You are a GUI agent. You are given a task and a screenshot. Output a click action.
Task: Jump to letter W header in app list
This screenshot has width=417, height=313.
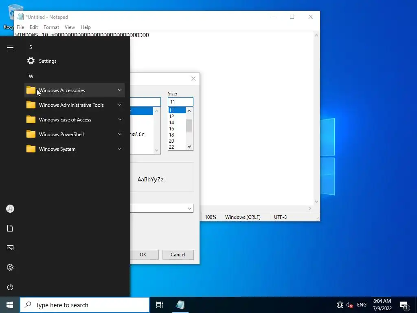(31, 76)
